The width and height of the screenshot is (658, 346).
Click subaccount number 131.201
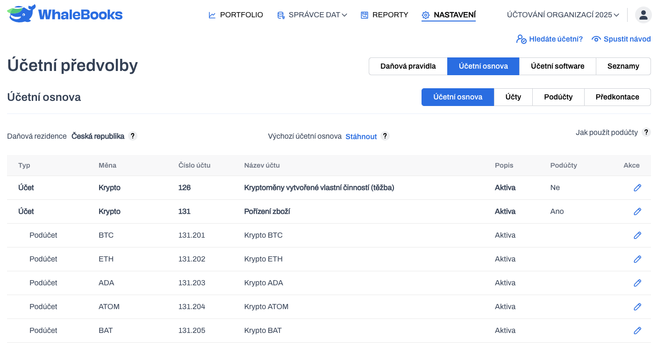pos(192,235)
